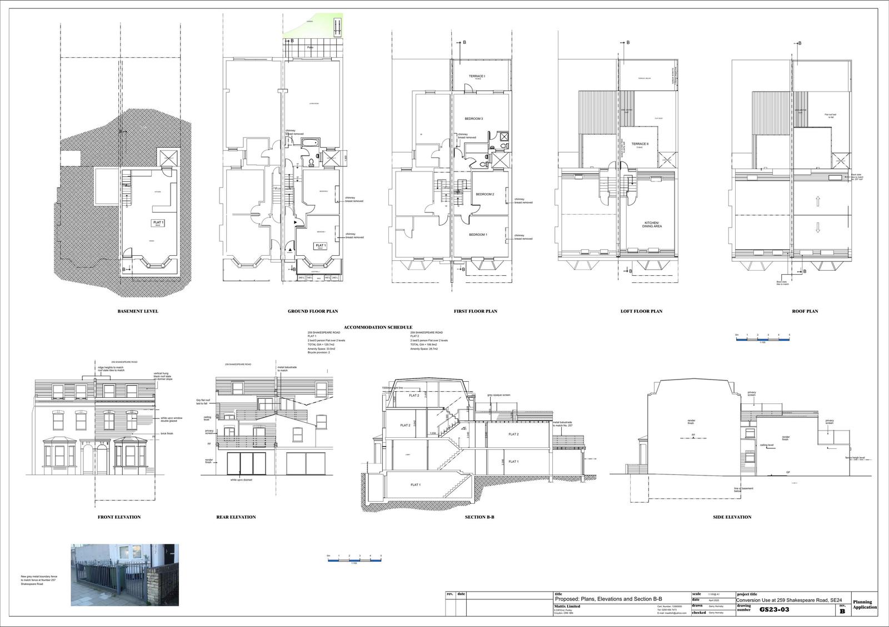The width and height of the screenshot is (889, 627).
Task: Click the ACCOMMODATION SCHEDULE heading
Action: (378, 326)
